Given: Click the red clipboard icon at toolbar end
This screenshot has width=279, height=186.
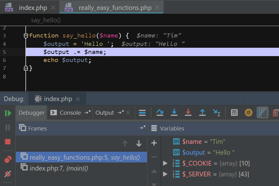Looking at the screenshot, I should click(276, 113).
